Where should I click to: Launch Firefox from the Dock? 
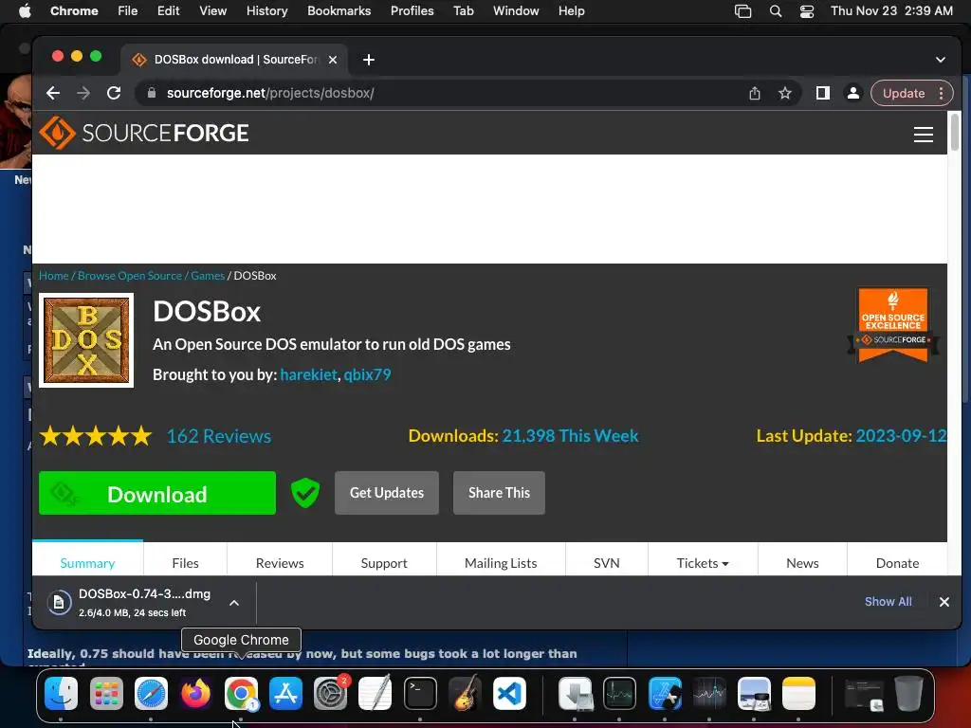[x=195, y=693]
